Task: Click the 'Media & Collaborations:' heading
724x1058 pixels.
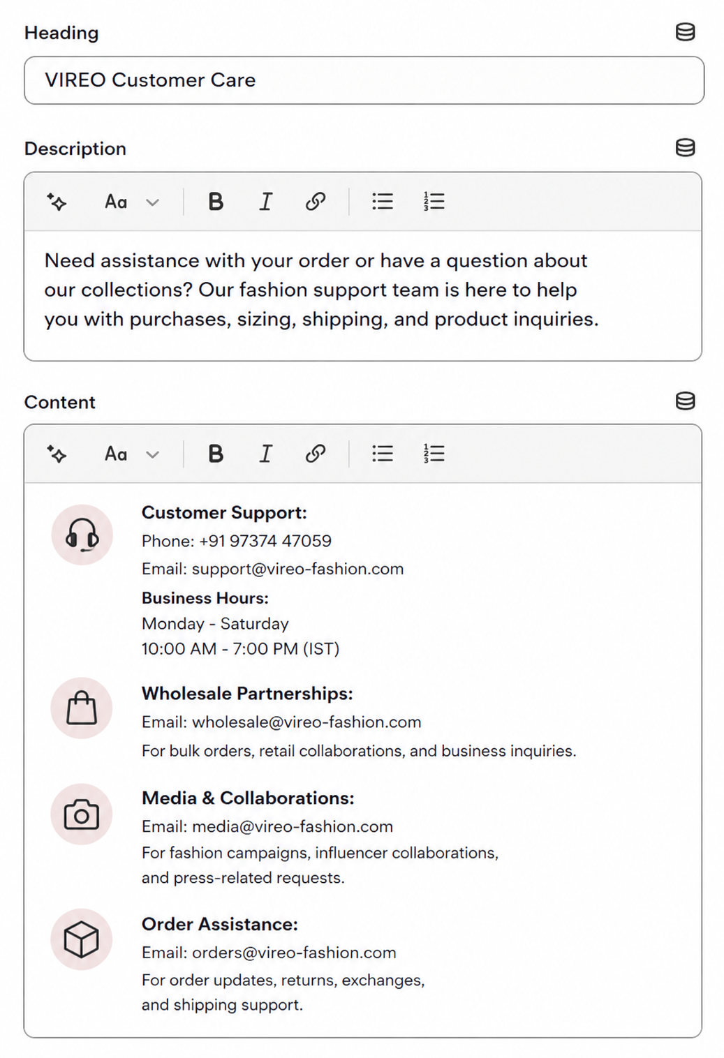Action: click(x=248, y=798)
